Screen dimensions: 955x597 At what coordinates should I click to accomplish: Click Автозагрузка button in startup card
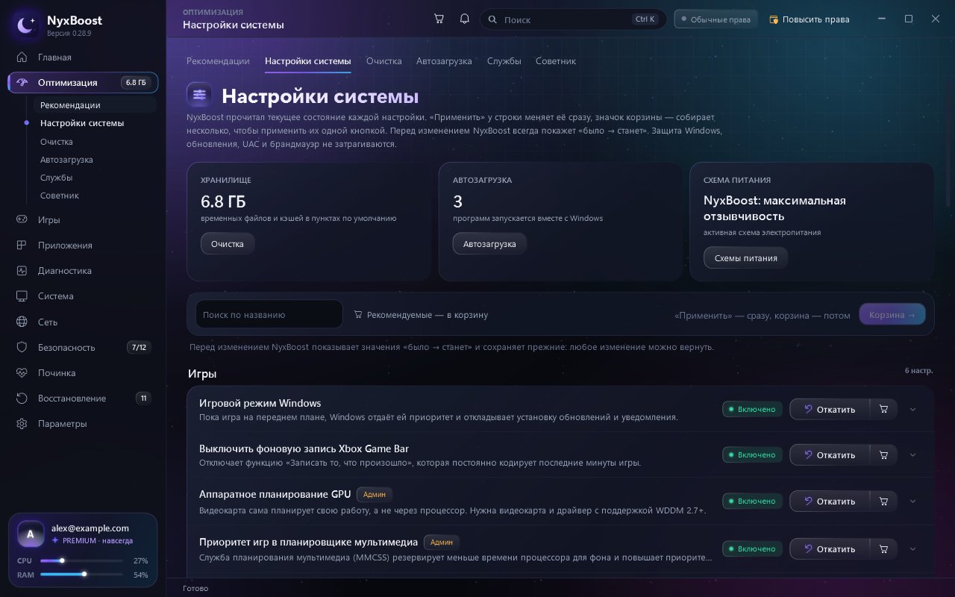pos(489,244)
